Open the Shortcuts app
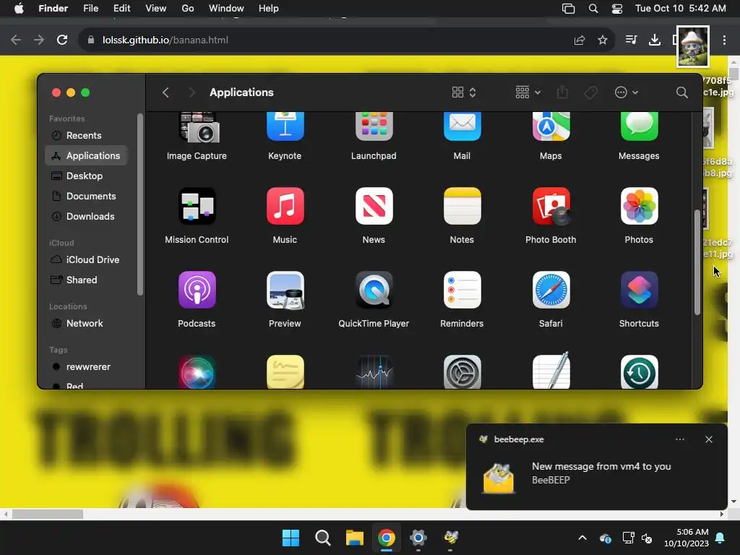Viewport: 740px width, 555px height. [639, 290]
